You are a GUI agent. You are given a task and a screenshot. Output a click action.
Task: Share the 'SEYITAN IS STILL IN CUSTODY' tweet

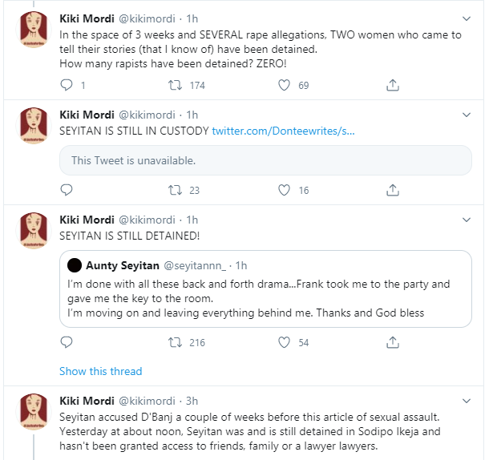pos(393,190)
